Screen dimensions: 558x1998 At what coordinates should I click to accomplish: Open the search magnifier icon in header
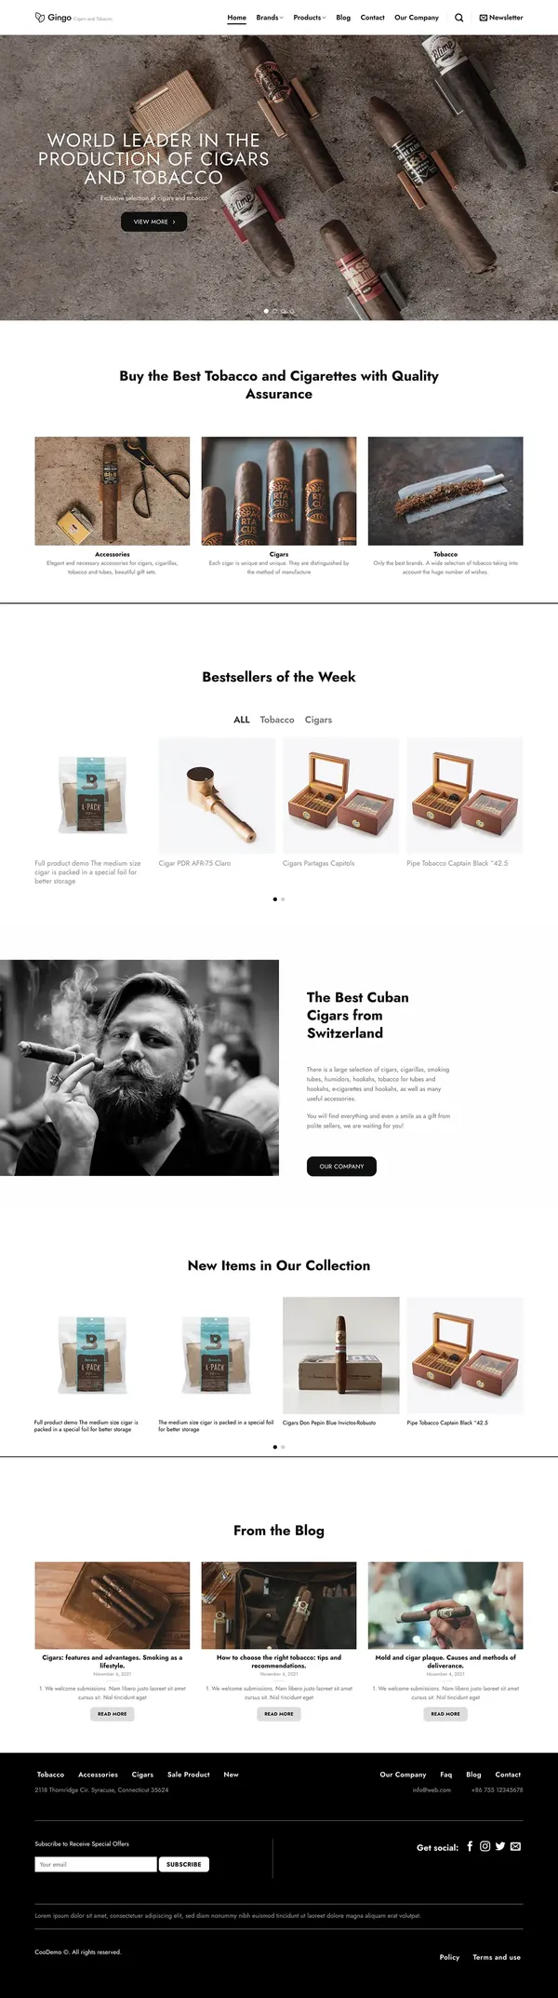click(x=458, y=18)
